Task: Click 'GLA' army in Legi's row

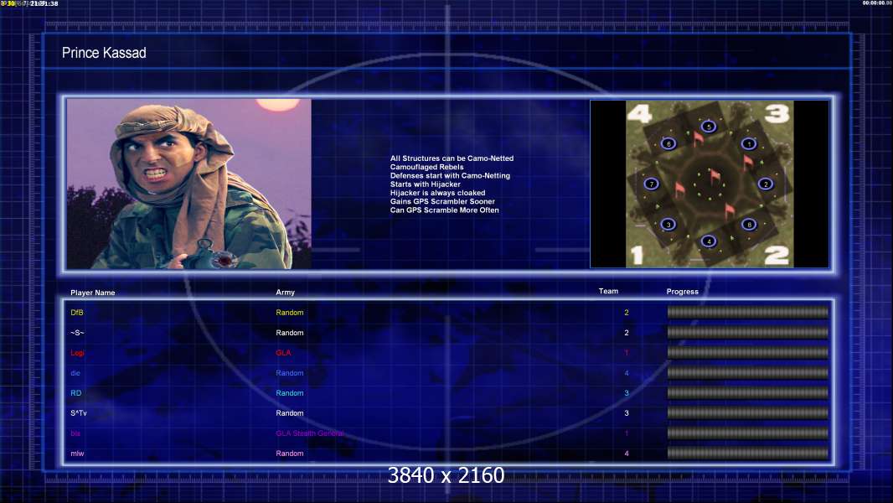Action: pyautogui.click(x=283, y=353)
